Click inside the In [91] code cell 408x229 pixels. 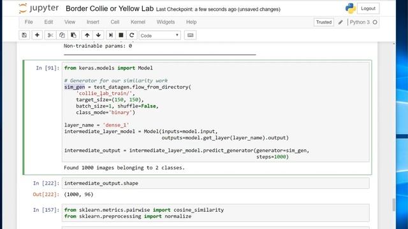coord(215,112)
